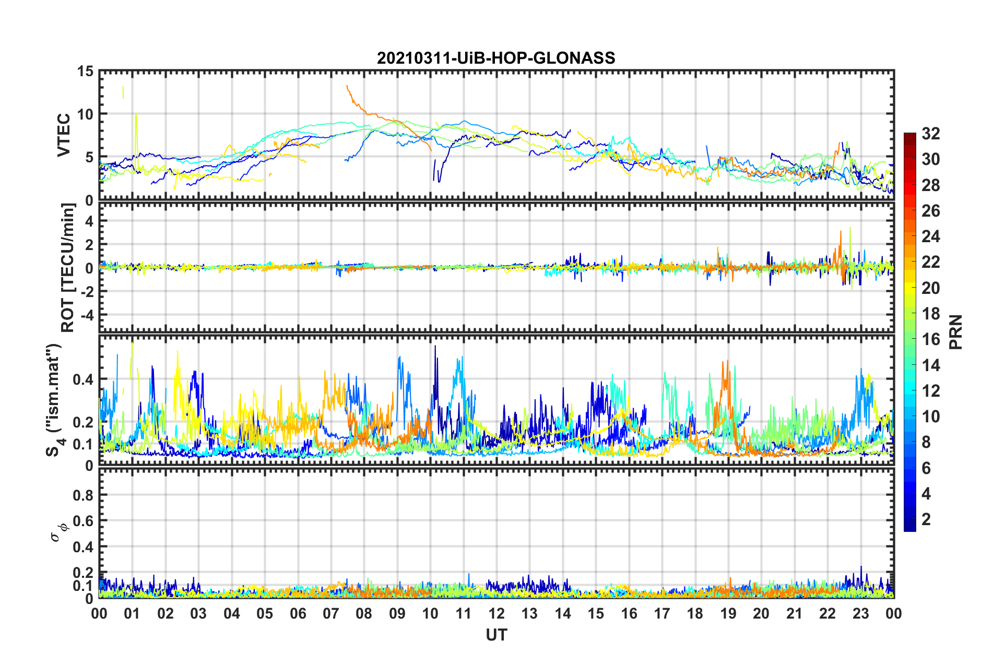Click colorbar tick label 16

coord(930,339)
